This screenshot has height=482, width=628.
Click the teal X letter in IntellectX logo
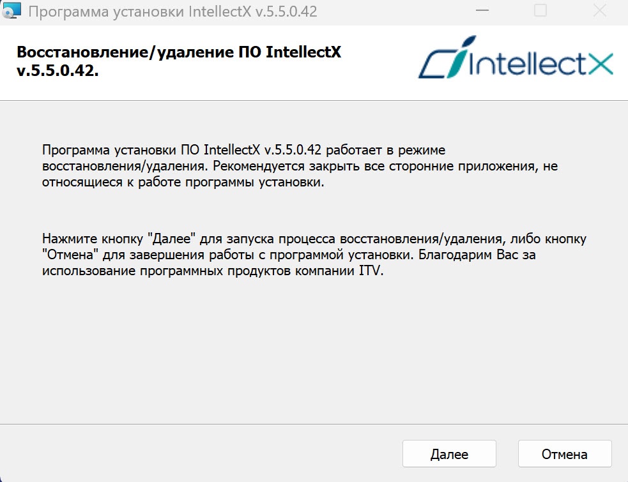[601, 64]
